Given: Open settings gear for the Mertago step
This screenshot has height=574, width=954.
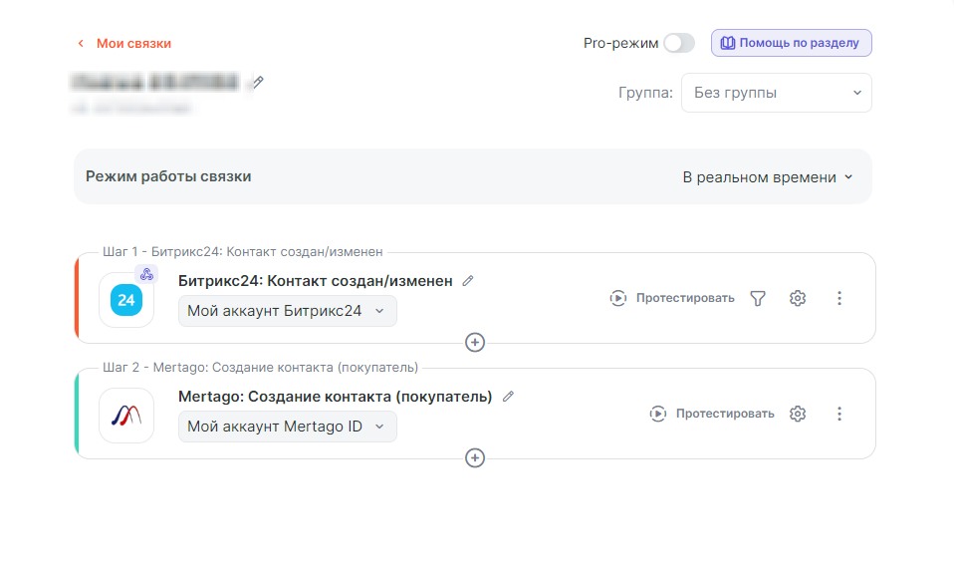Looking at the screenshot, I should point(797,414).
